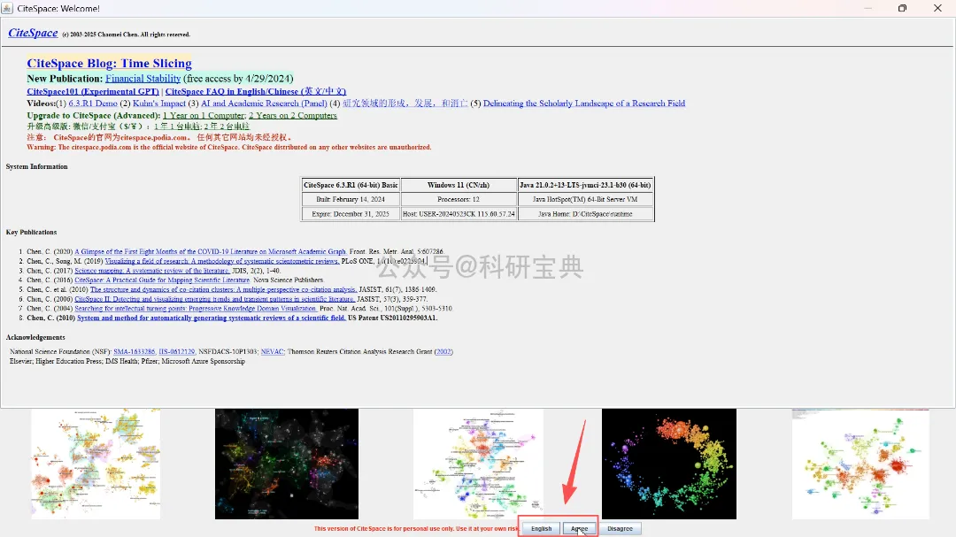Viewport: 956px width, 537px height.
Task: Open the CiteSpace Blog: Time Slicing link
Action: pyautogui.click(x=109, y=64)
